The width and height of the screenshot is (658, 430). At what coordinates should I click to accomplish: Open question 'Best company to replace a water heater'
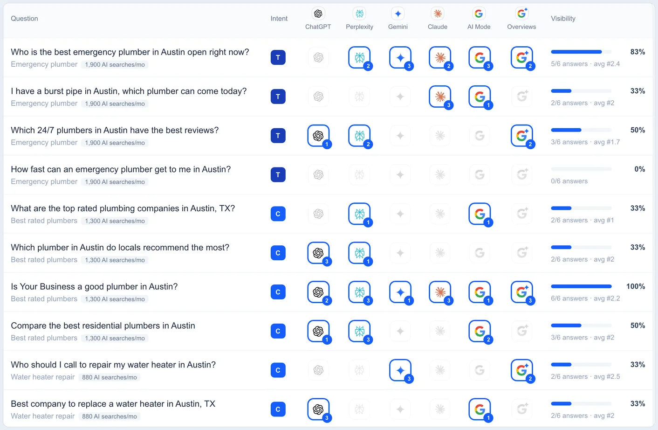(113, 404)
